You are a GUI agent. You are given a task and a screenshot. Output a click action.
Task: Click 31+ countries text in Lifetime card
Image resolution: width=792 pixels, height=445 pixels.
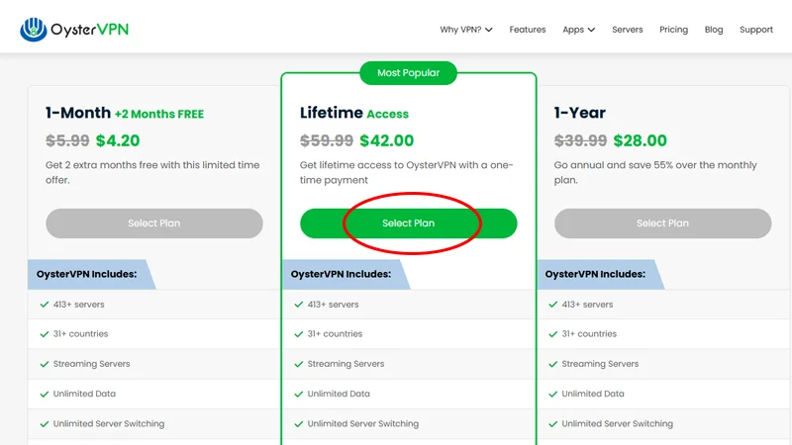tap(335, 334)
